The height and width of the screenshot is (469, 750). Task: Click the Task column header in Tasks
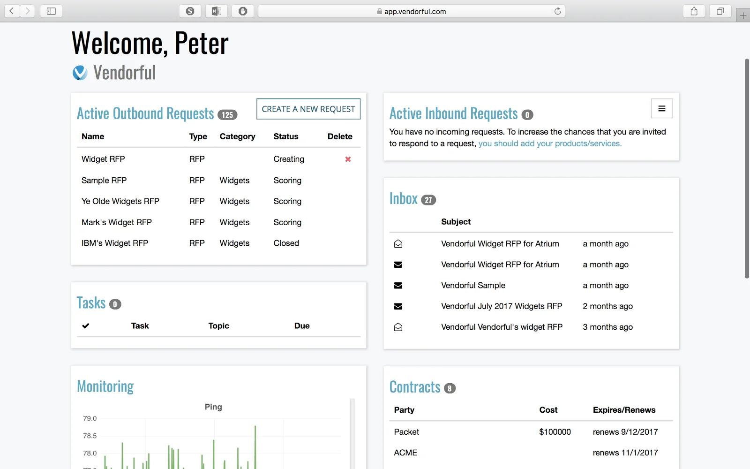140,326
